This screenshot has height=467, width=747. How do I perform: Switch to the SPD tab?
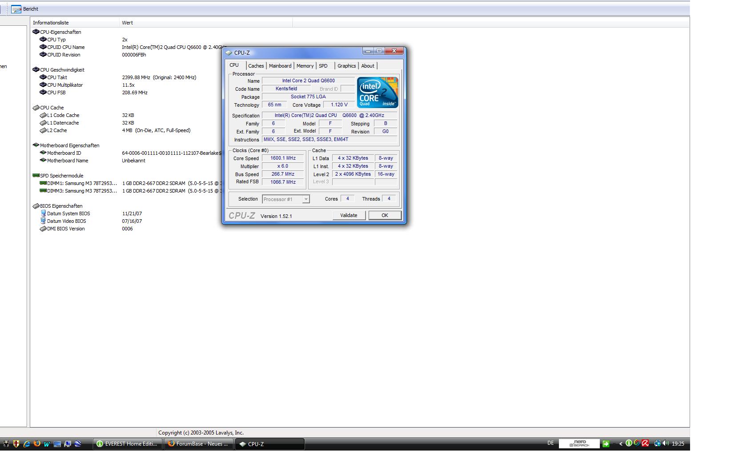coord(323,66)
